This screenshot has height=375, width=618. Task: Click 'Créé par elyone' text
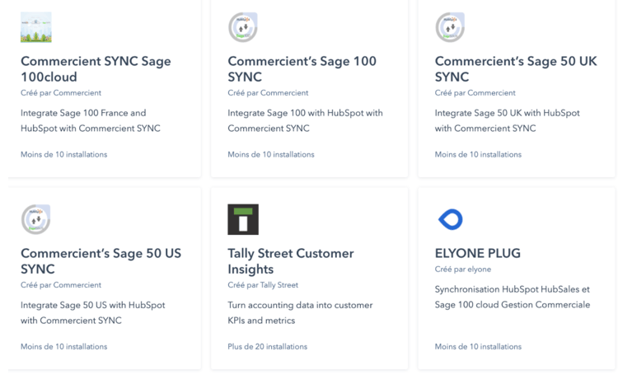click(x=463, y=270)
